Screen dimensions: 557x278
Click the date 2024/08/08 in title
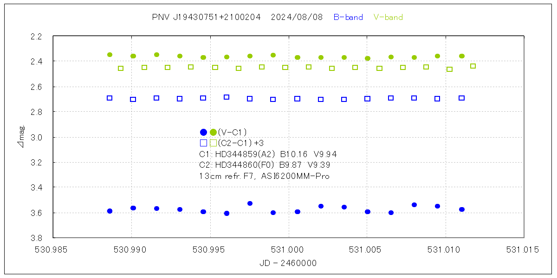[297, 18]
